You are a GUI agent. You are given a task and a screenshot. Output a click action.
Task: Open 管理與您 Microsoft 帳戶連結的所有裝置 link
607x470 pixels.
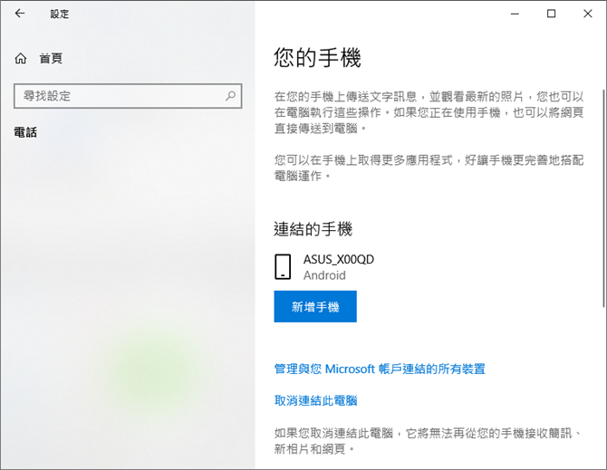380,369
